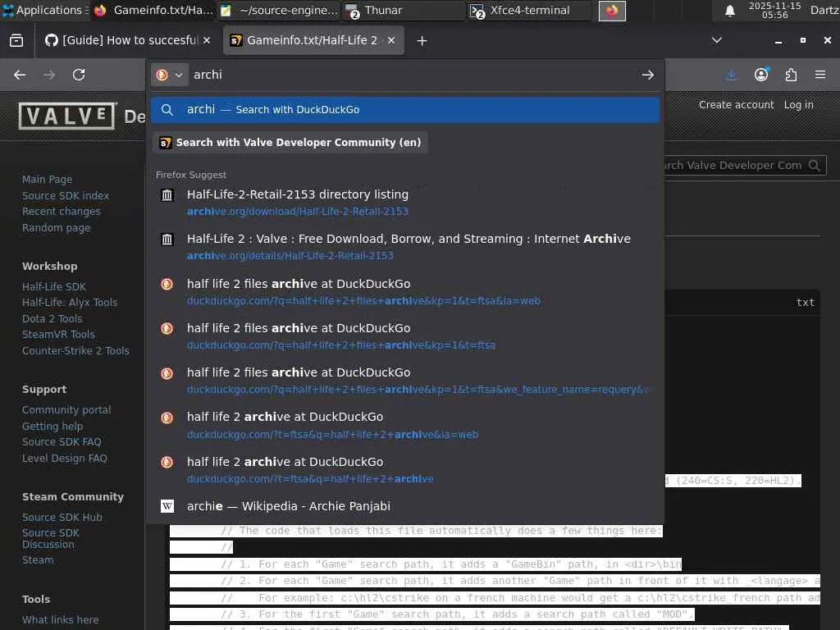840x630 pixels.
Task: Open the Getting help link
Action: tap(52, 426)
